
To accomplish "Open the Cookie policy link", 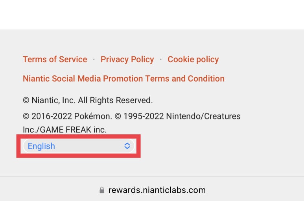I will pos(193,60).
